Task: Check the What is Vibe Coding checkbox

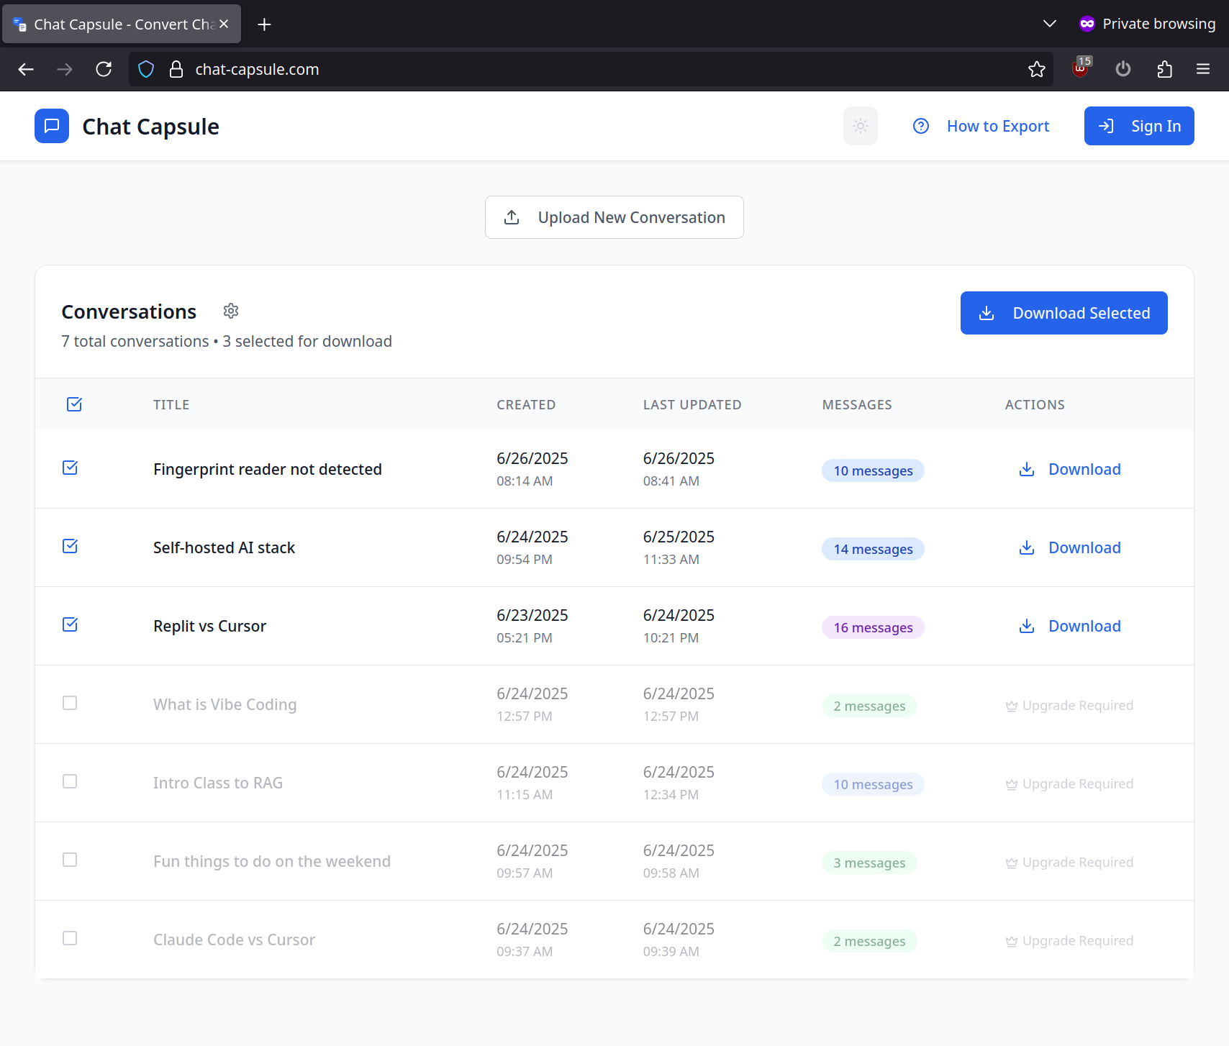Action: coord(70,703)
